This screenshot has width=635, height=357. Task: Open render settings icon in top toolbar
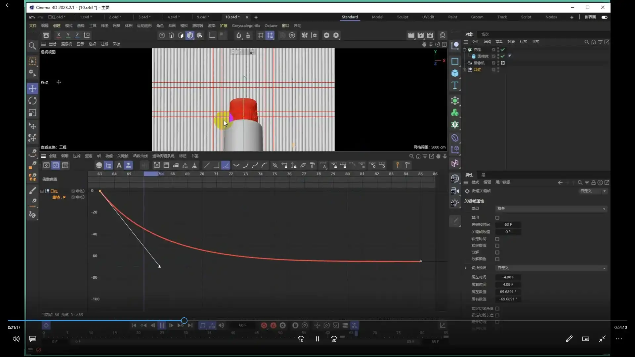(430, 35)
